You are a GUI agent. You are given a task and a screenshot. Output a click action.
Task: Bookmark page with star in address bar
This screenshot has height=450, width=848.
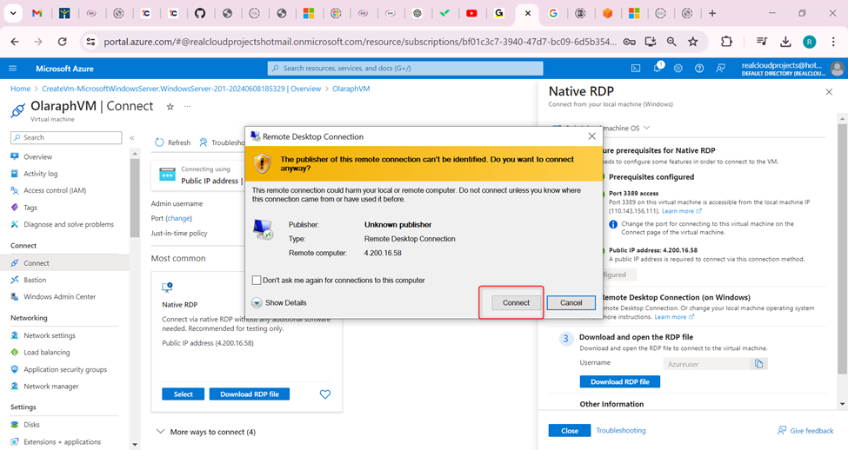coord(693,42)
